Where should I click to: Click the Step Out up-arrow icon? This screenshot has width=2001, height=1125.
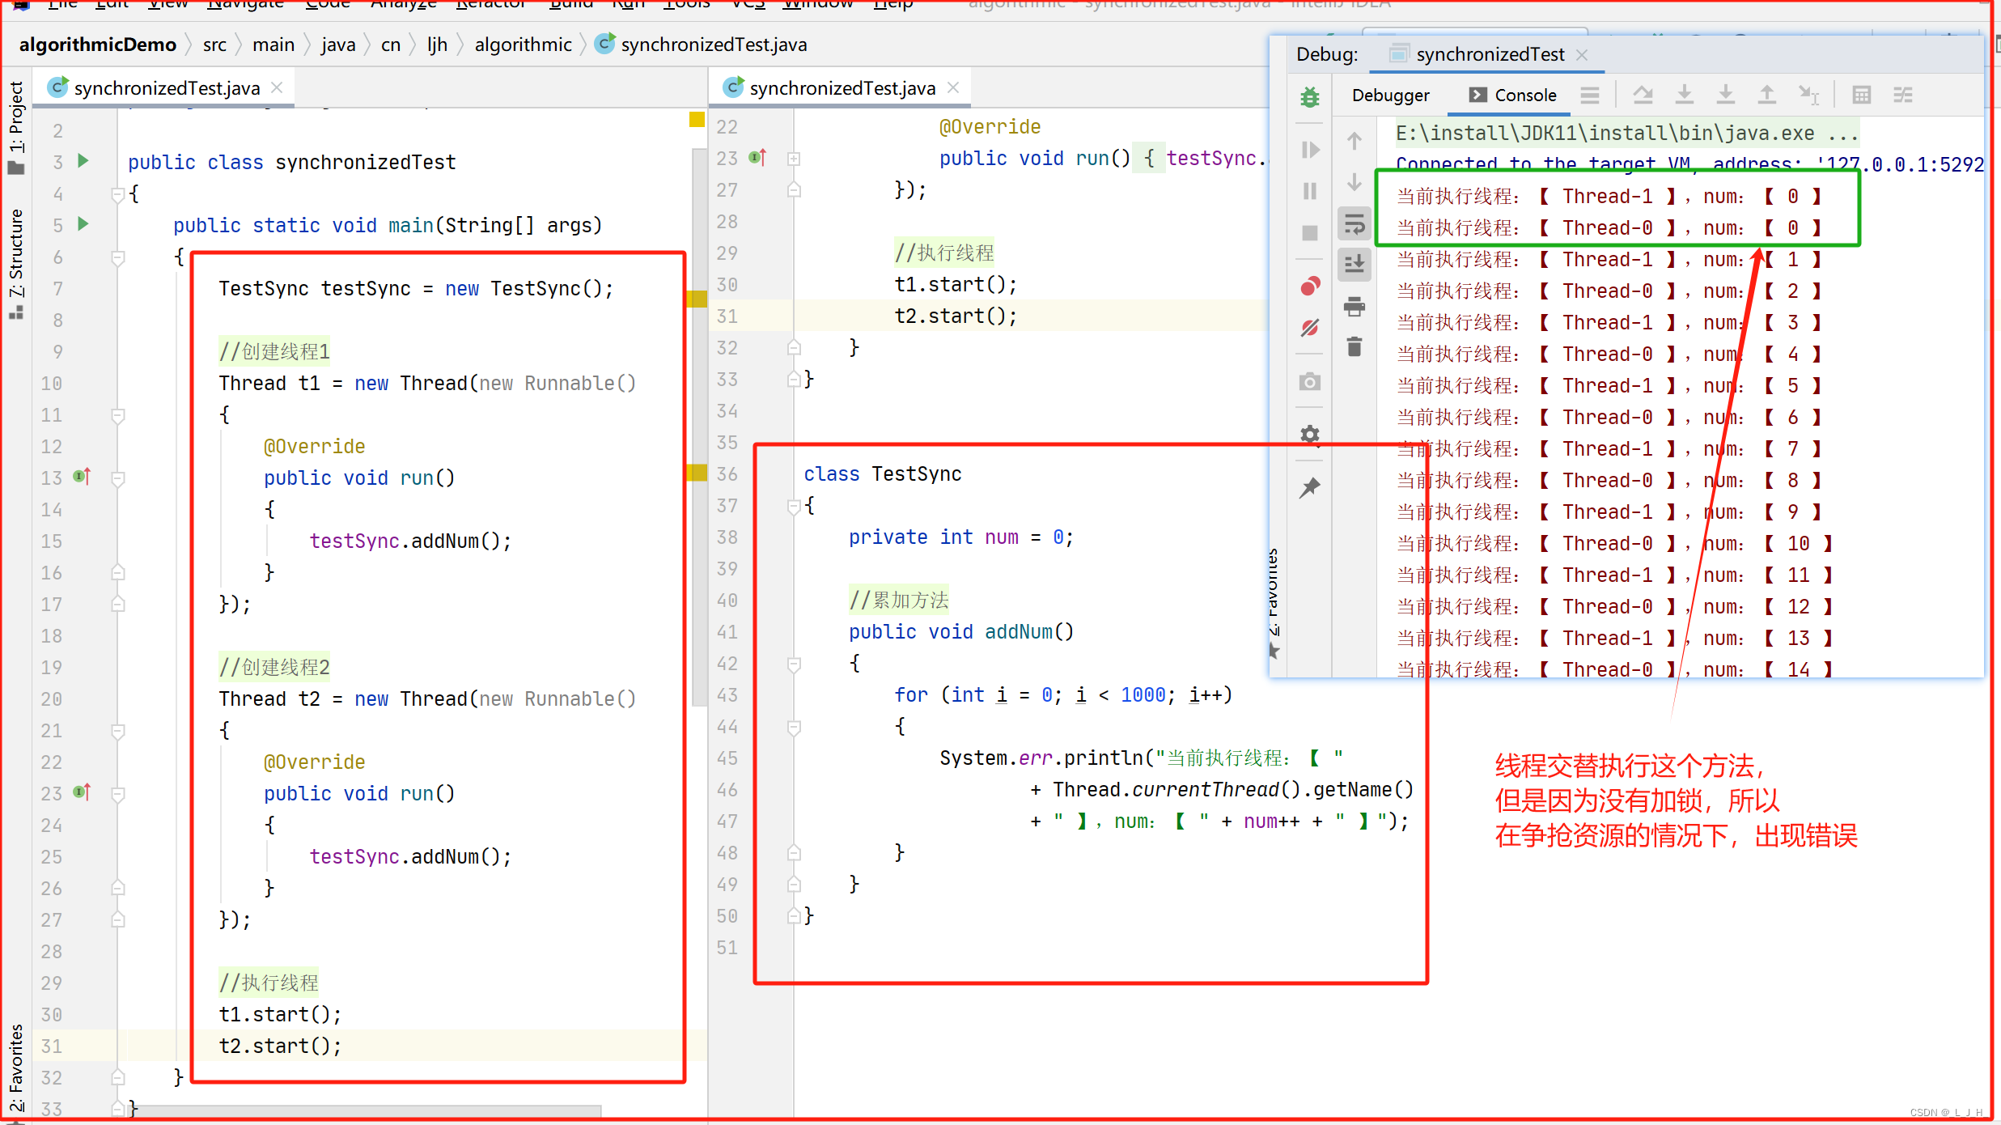pos(1767,96)
